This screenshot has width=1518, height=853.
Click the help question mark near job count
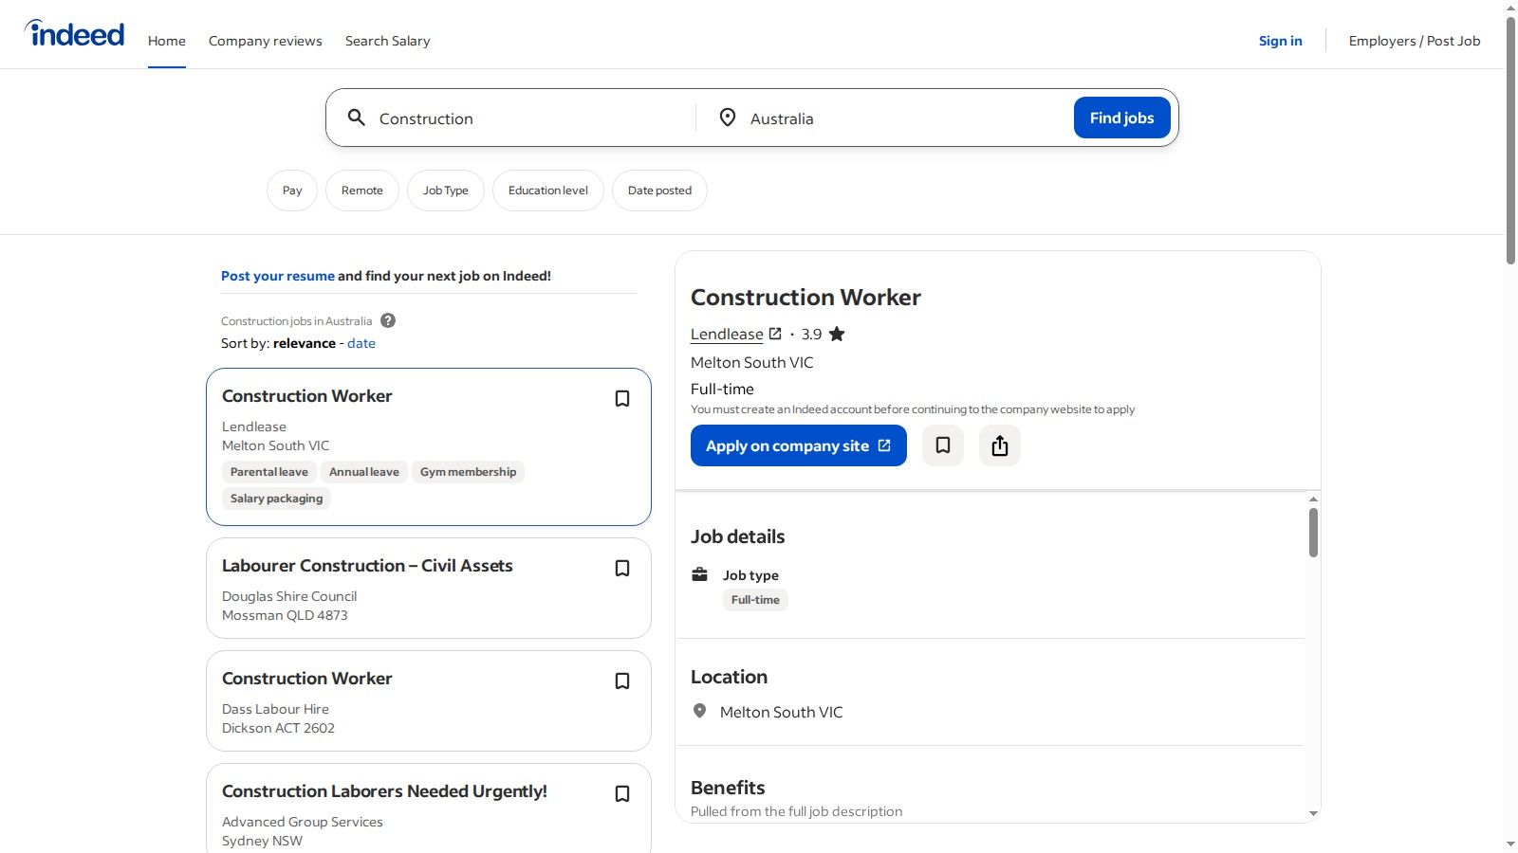tap(388, 320)
